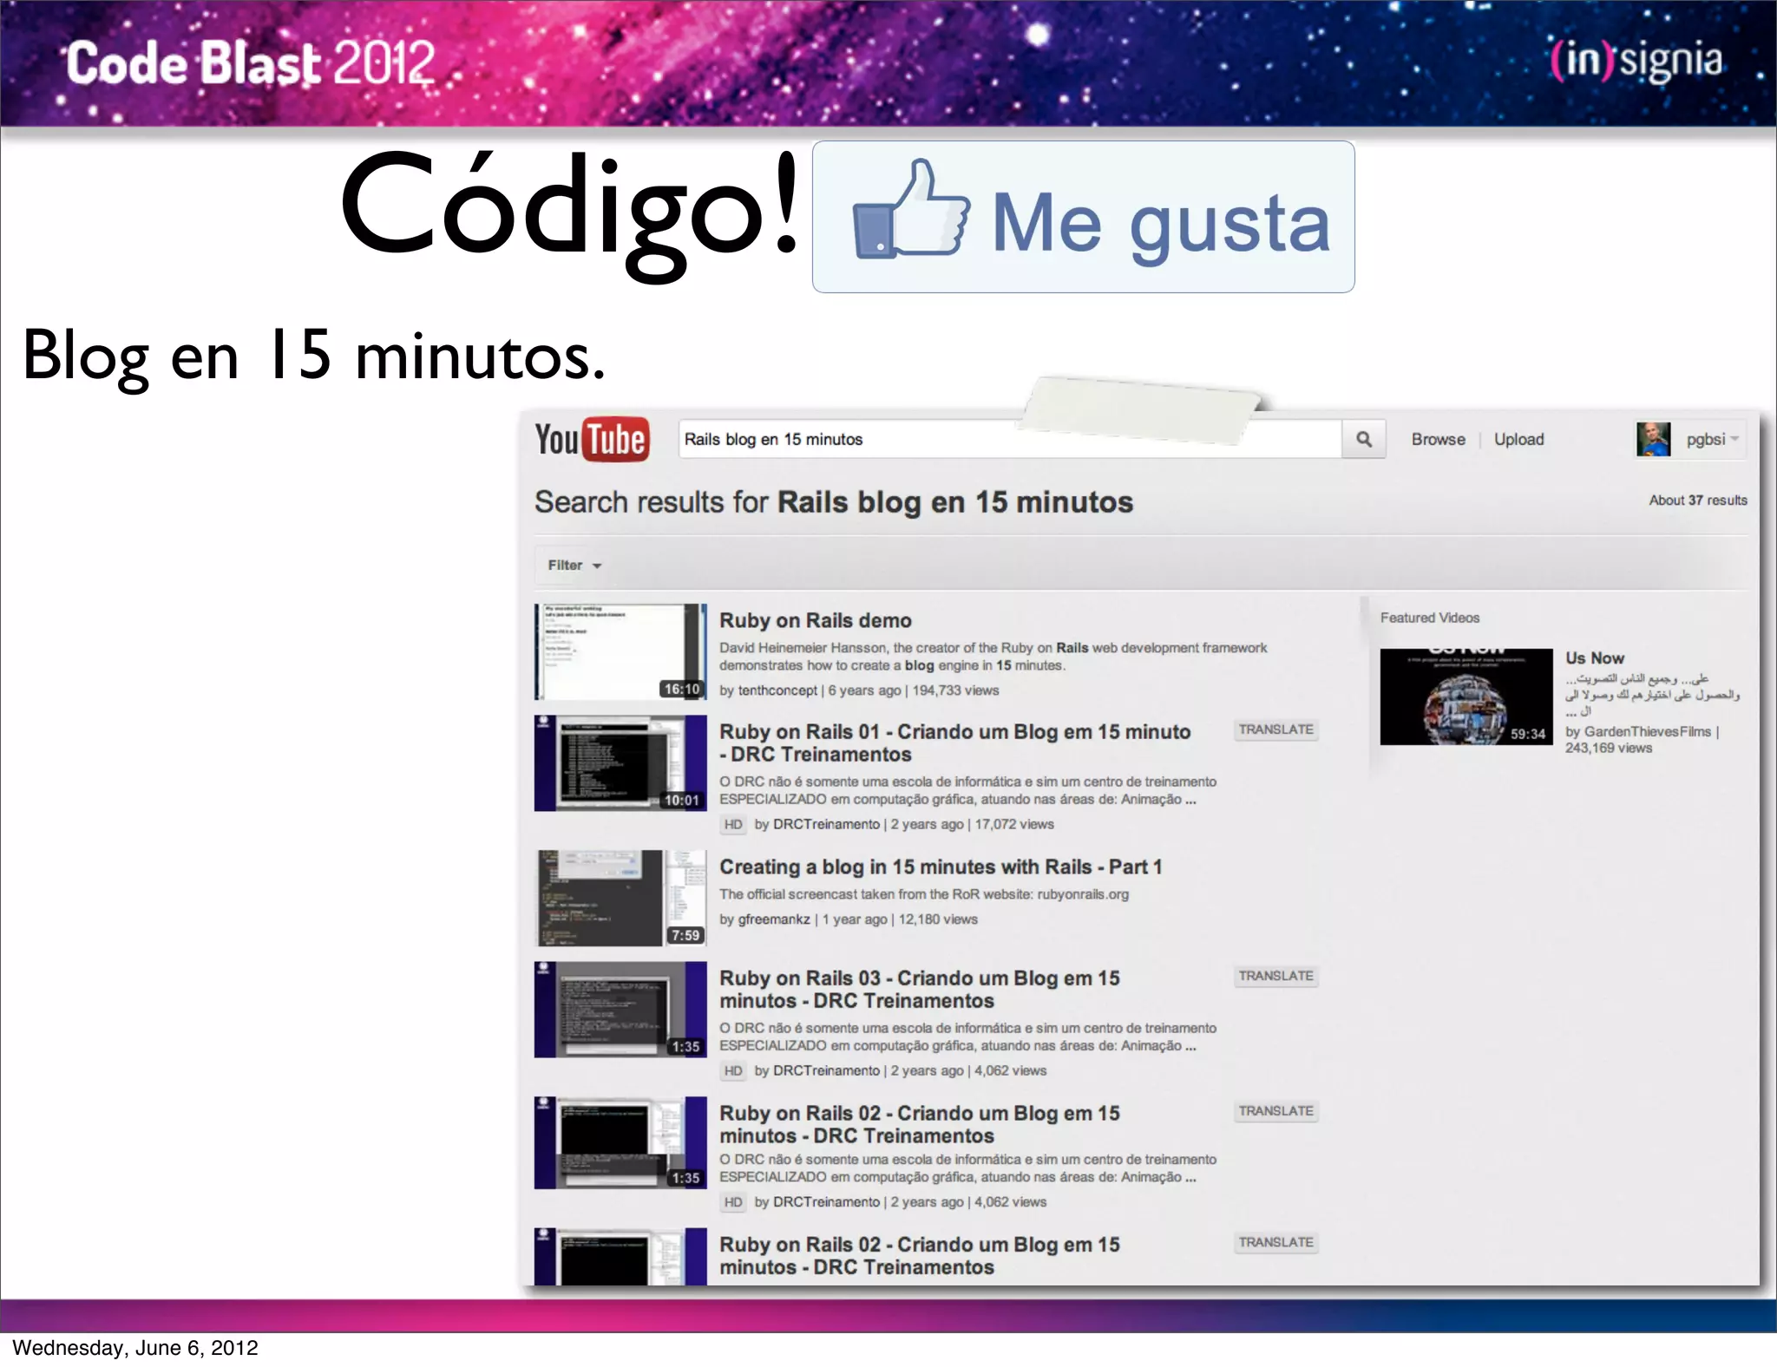Open the second-to-last Ruby on Rails 02 title
The width and height of the screenshot is (1777, 1367).
(x=920, y=1124)
